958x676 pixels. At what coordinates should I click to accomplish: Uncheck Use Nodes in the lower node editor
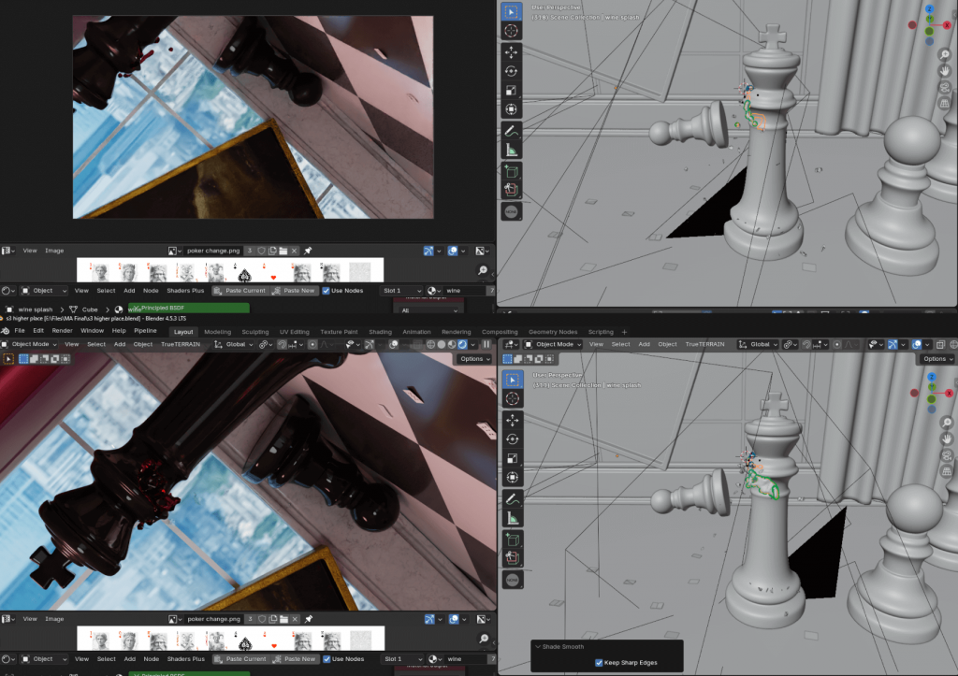tap(327, 659)
